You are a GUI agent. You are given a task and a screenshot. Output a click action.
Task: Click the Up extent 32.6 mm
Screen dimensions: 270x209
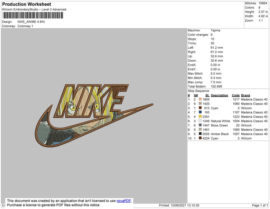pyautogui.click(x=216, y=56)
